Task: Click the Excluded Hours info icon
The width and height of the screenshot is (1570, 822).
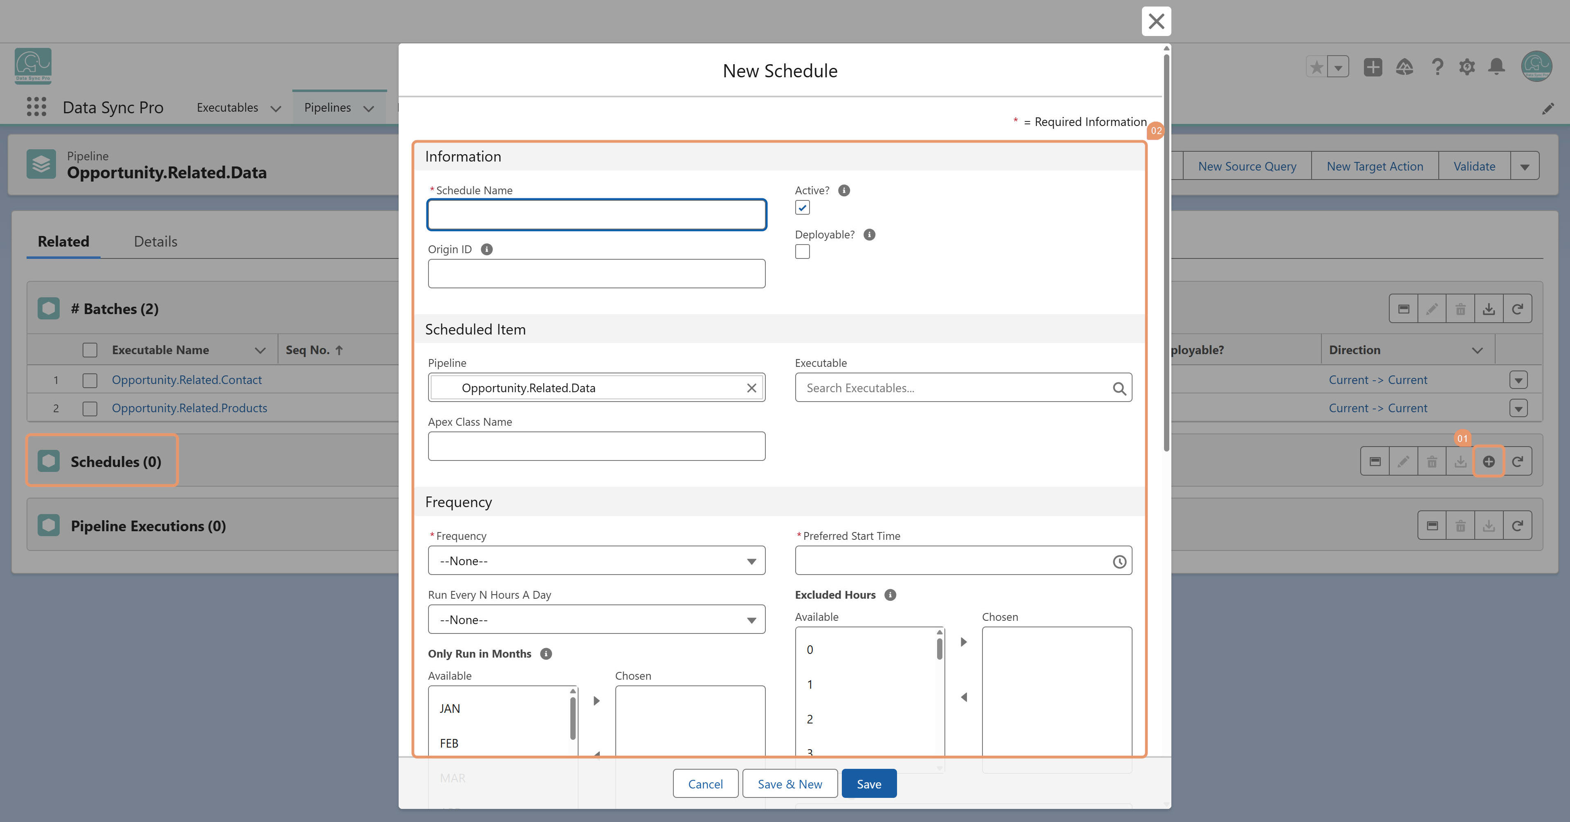Action: 890,595
